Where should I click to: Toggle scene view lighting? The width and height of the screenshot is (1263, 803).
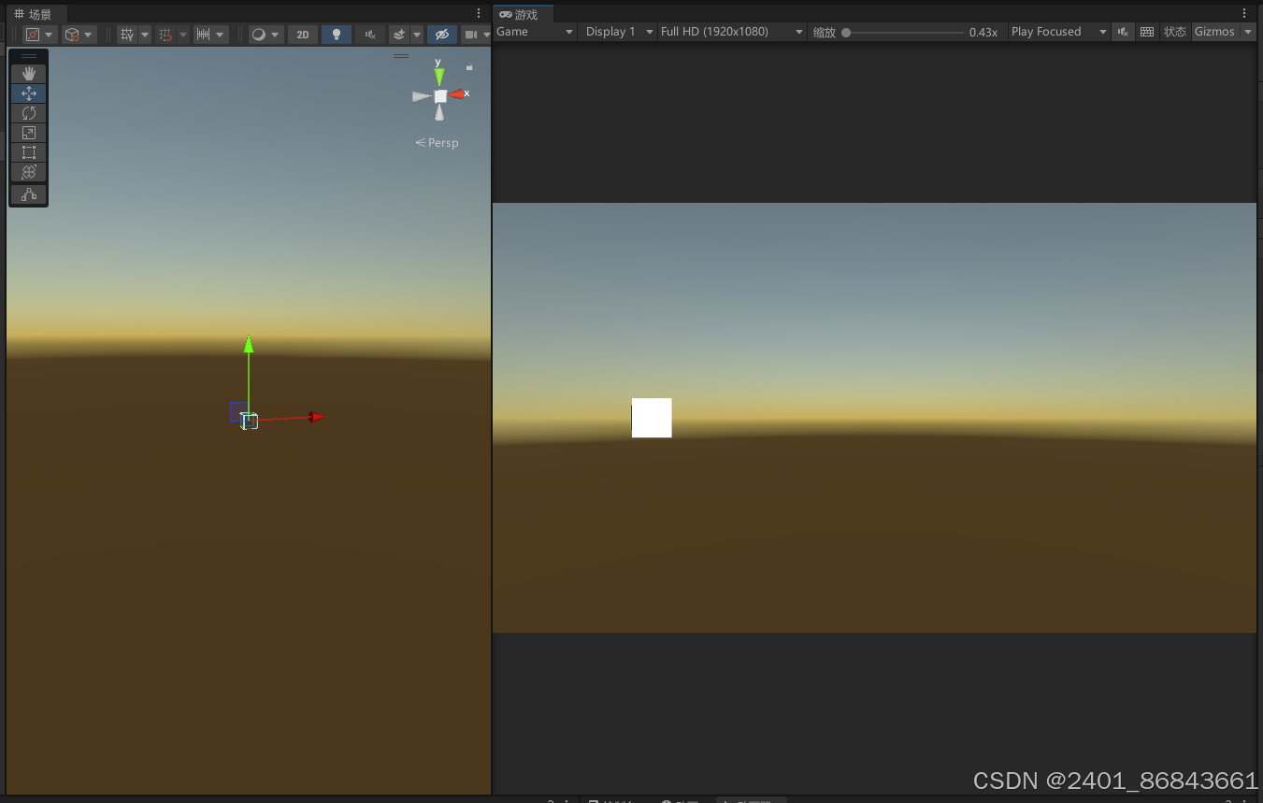(336, 34)
